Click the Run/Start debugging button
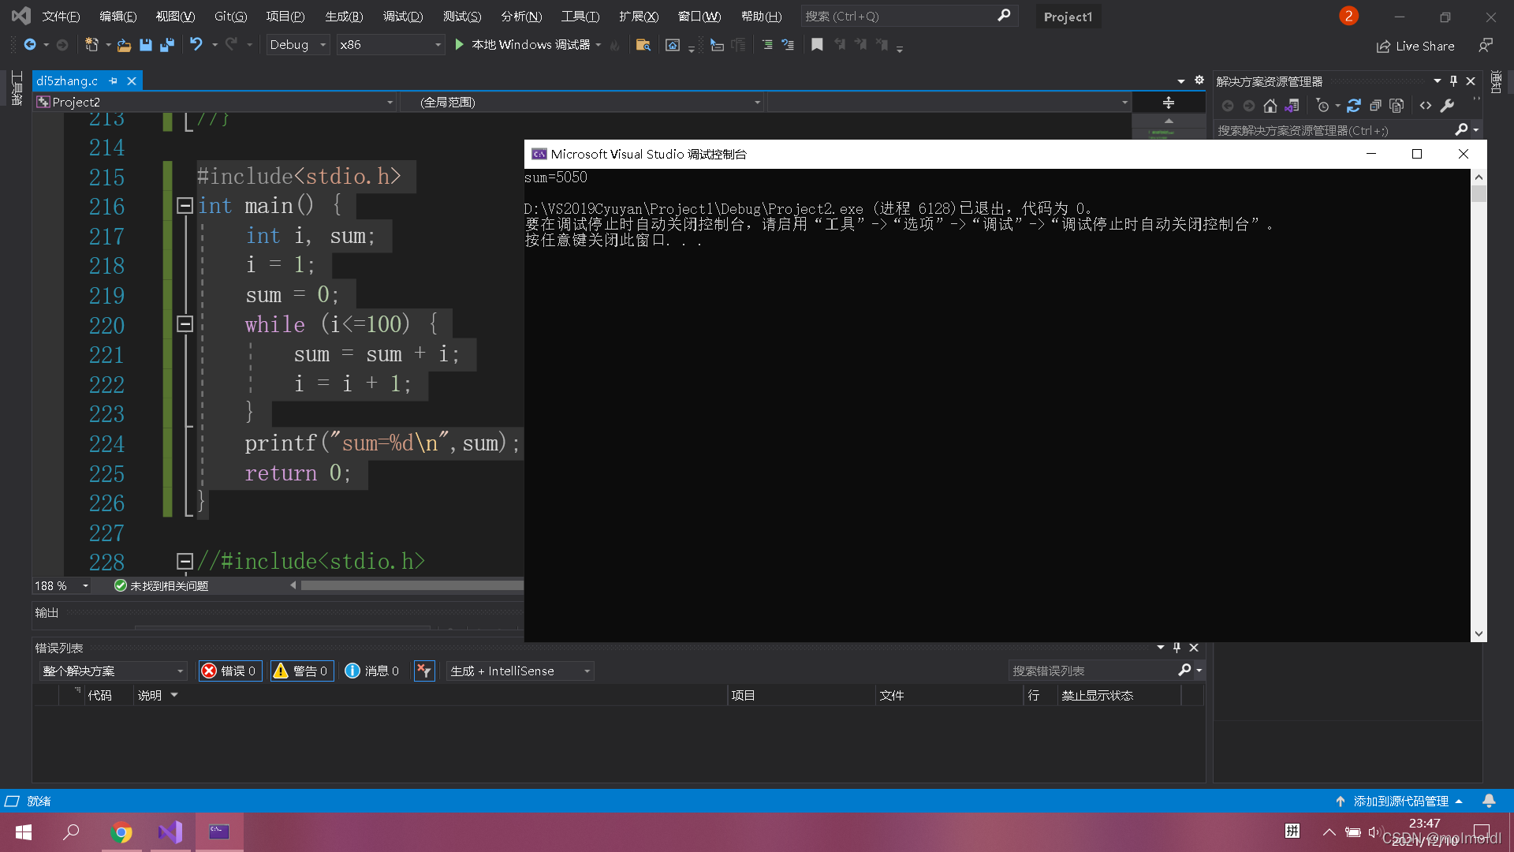This screenshot has height=852, width=1514. click(461, 43)
